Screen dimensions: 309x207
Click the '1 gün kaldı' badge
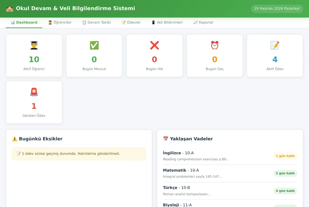(285, 156)
